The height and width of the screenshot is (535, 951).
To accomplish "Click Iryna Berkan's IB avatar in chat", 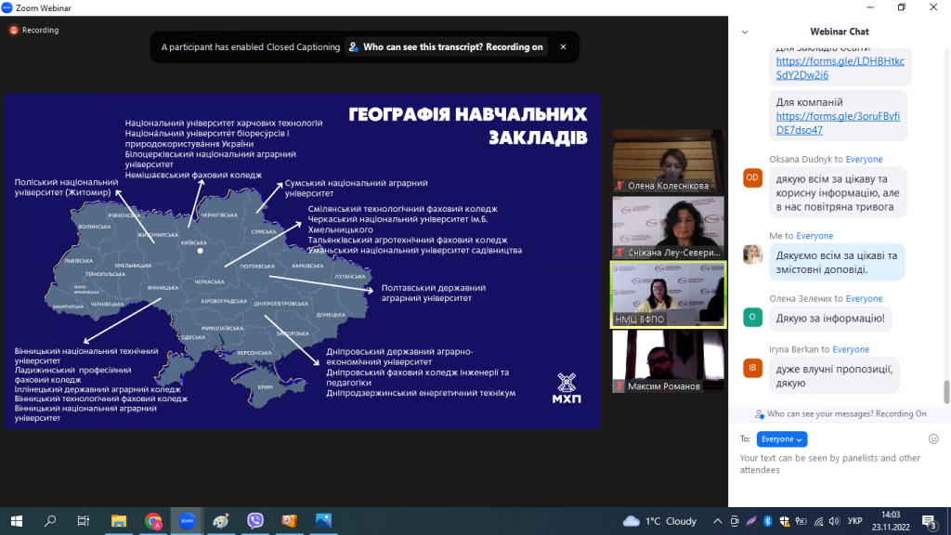I will (752, 368).
